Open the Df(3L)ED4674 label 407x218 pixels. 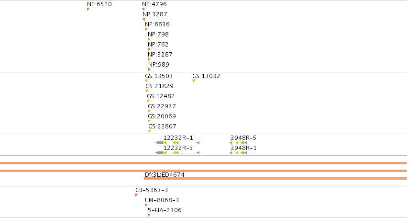click(165, 174)
